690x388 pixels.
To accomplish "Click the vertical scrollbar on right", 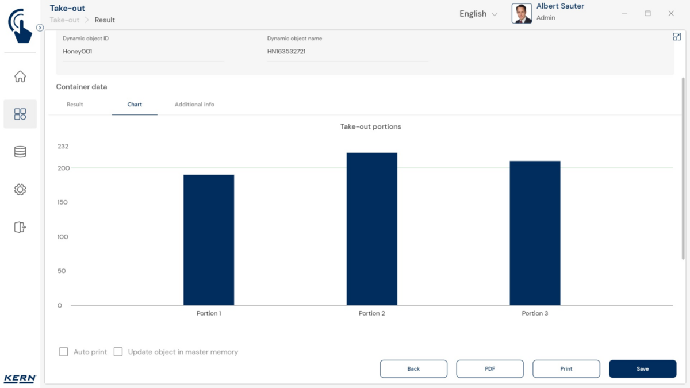I will [683, 167].
